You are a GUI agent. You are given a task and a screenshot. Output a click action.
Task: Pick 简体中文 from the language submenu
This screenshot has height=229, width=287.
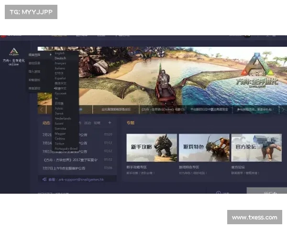[61, 83]
